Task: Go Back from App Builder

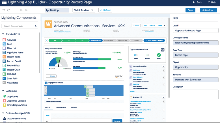Action: click(x=197, y=2)
